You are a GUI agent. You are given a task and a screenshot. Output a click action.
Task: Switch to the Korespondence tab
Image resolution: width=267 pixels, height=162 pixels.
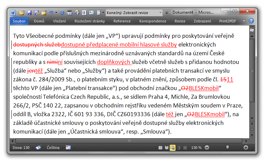152,21
